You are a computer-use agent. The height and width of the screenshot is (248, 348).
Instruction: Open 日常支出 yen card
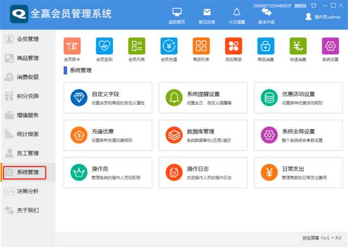[299, 172]
